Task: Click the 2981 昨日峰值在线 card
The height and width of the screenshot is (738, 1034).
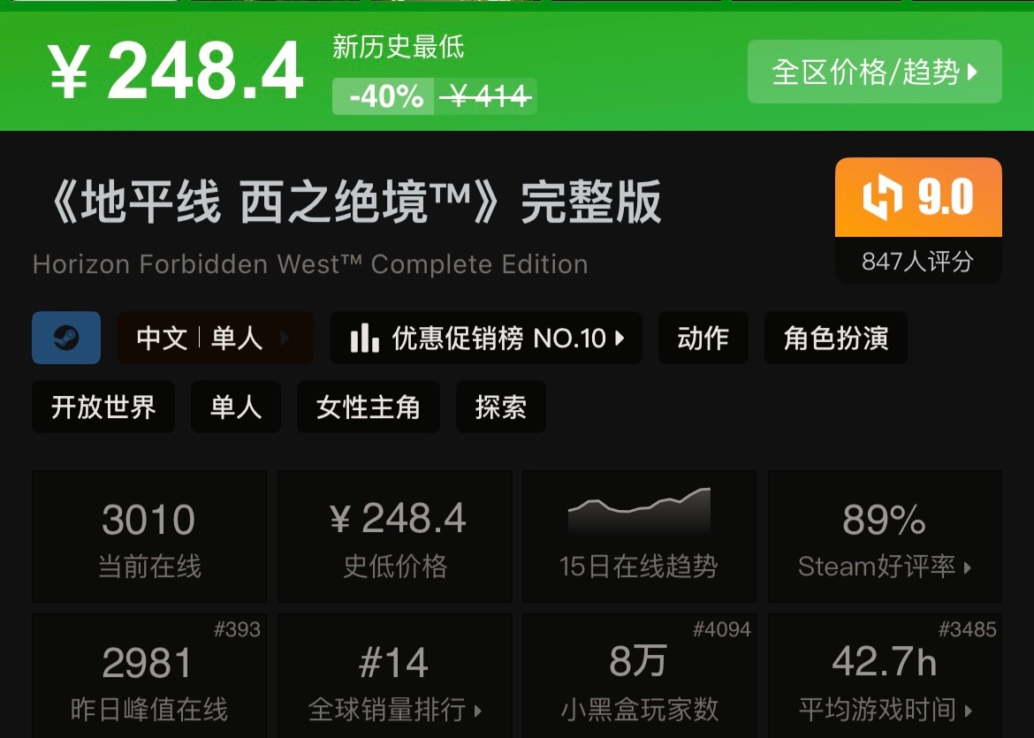Action: [149, 676]
